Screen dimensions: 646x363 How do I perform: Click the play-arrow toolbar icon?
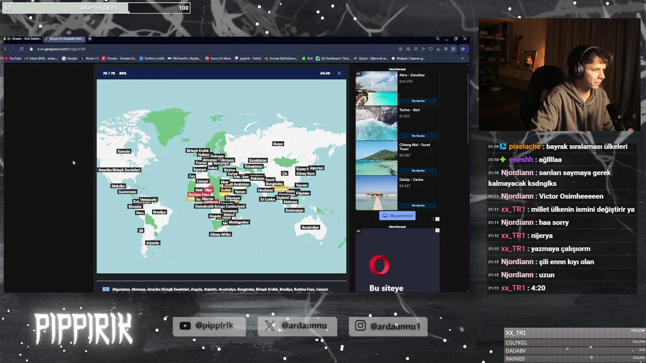[x=423, y=49]
